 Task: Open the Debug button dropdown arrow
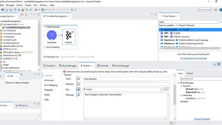(39, 10)
